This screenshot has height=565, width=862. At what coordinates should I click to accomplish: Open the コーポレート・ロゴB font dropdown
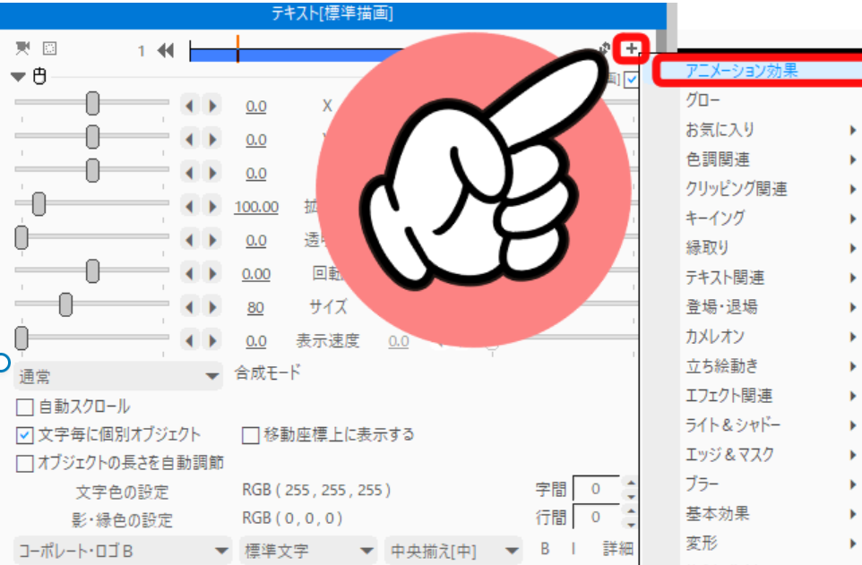coord(122,550)
